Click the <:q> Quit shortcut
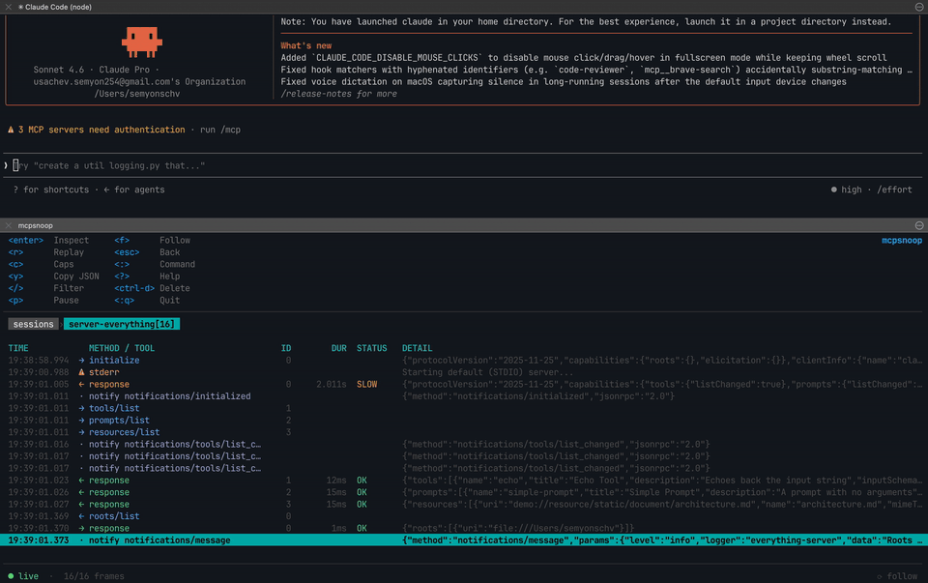 point(147,300)
